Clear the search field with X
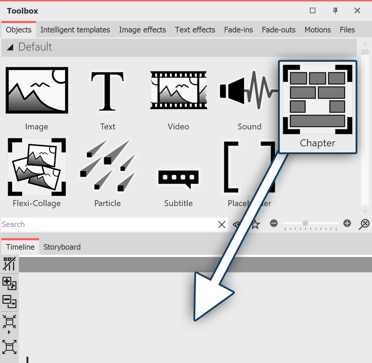The image size is (372, 363). (221, 225)
